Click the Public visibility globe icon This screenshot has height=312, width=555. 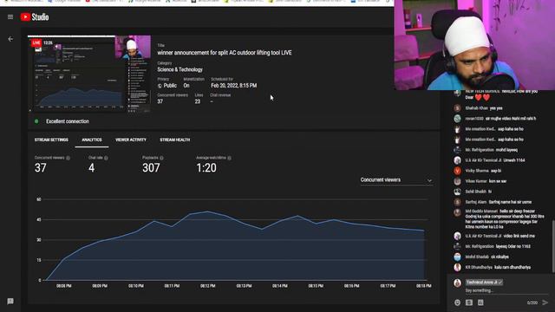click(x=160, y=86)
